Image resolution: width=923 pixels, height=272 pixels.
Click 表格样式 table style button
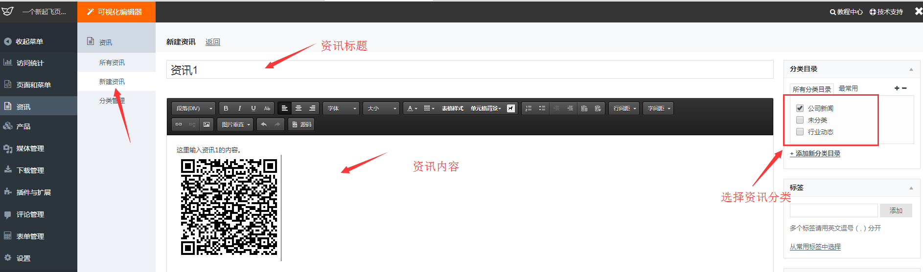point(452,108)
